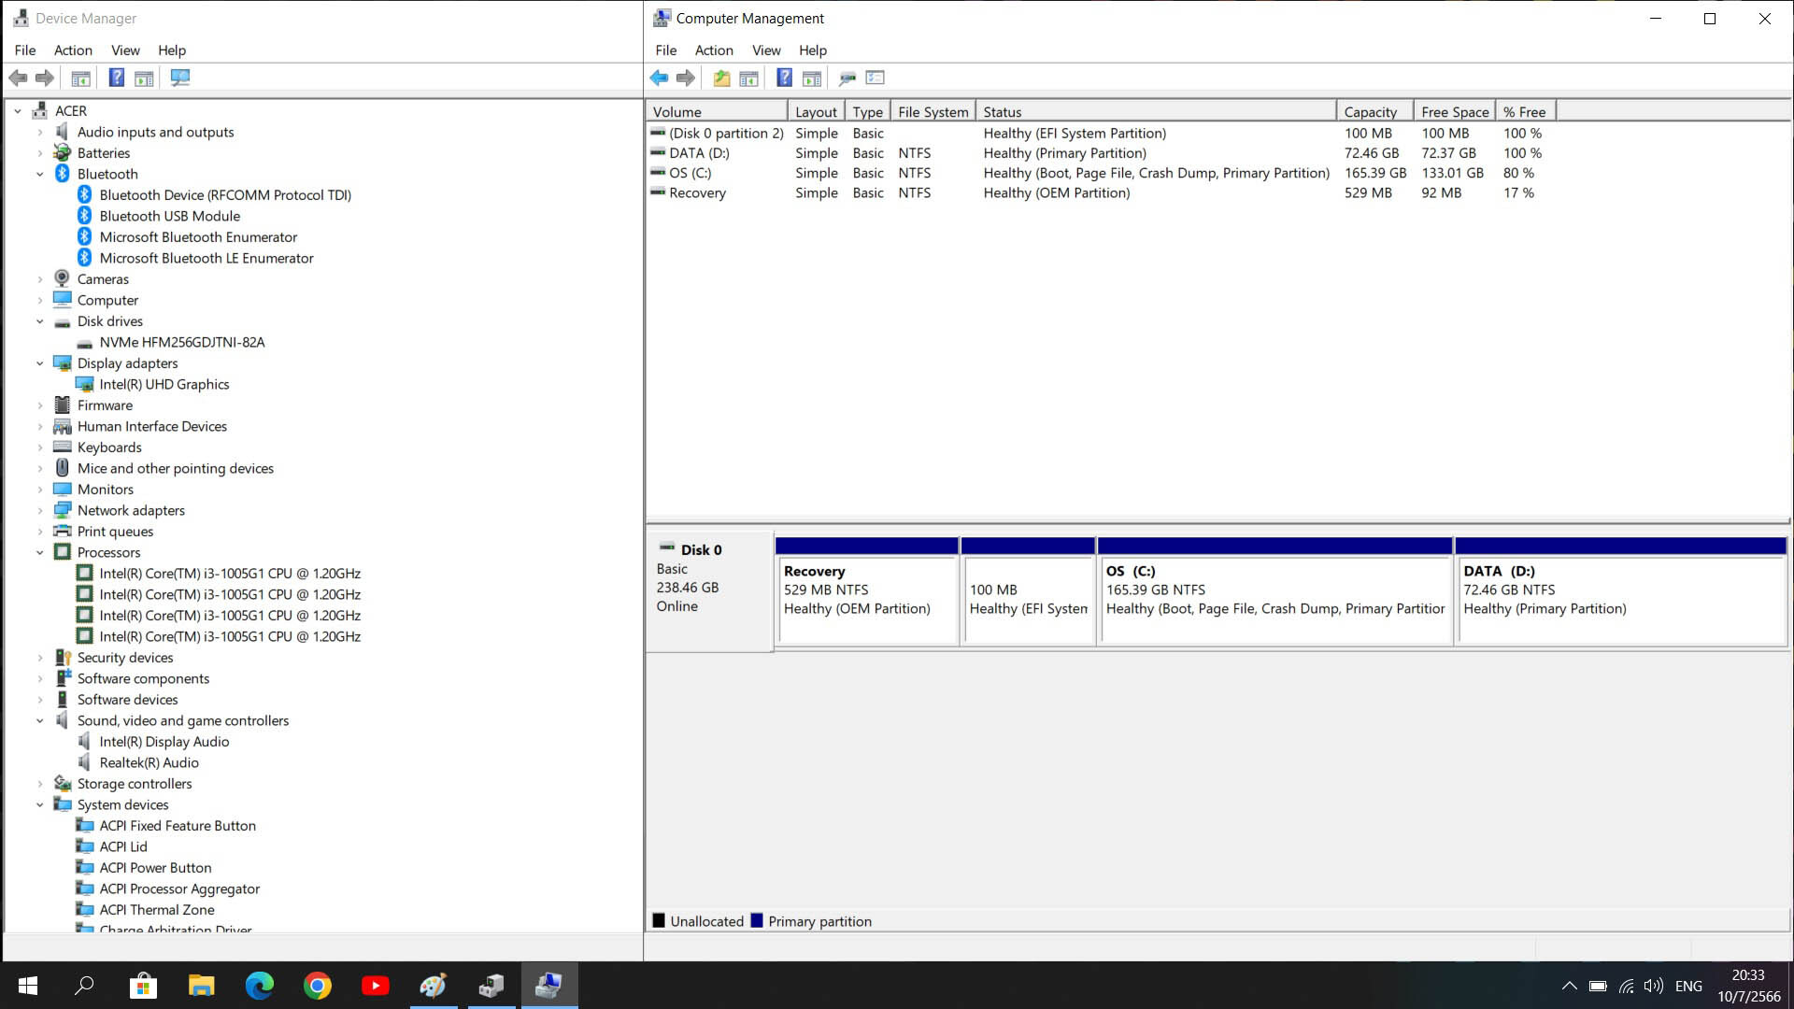Click the battery tray icon
The image size is (1794, 1009).
point(1599,986)
